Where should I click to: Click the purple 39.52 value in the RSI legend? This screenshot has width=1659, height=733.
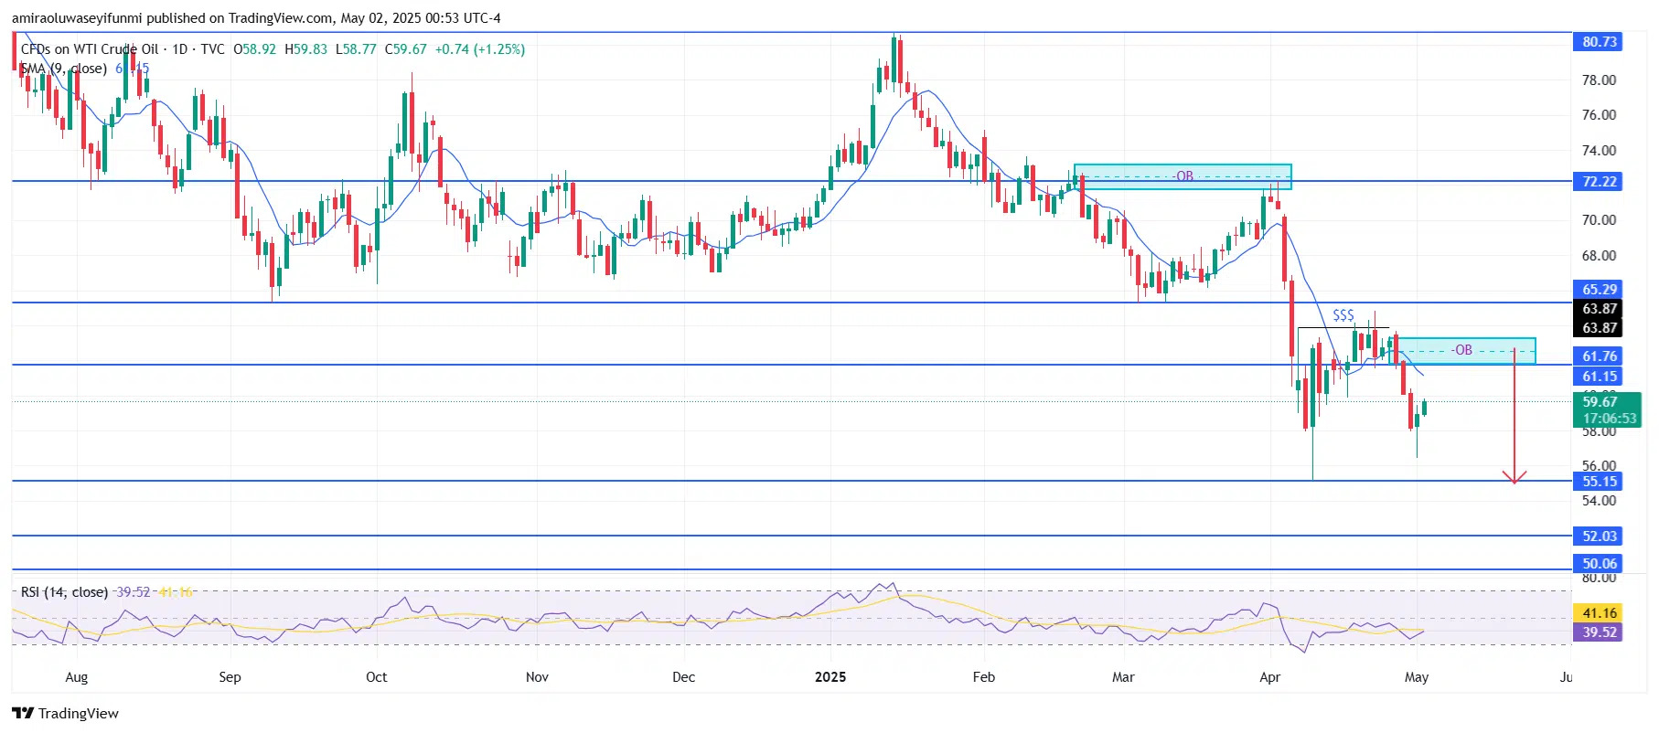pyautogui.click(x=133, y=592)
